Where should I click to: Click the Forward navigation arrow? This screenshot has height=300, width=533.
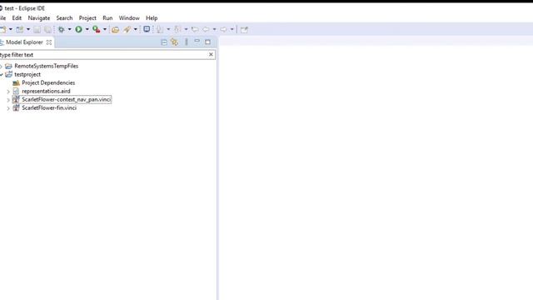click(x=223, y=30)
